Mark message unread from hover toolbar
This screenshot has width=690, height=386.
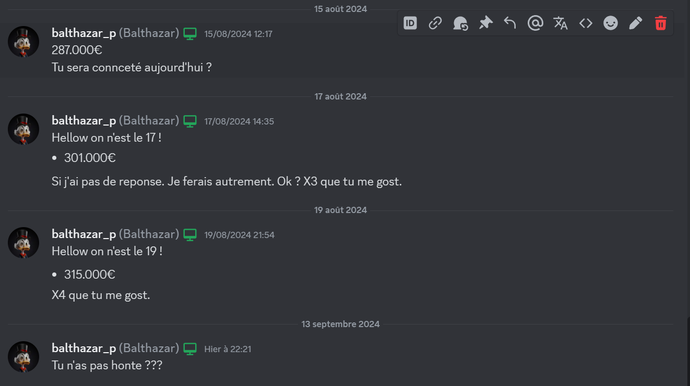click(x=460, y=23)
